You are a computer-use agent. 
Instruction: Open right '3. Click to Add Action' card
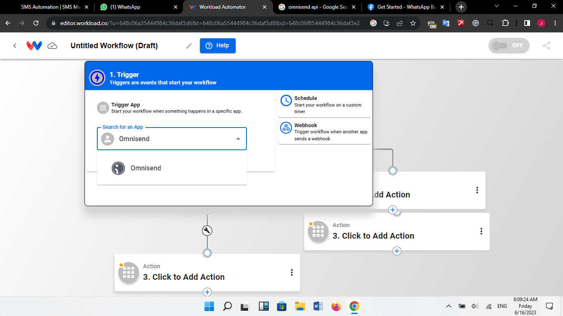click(397, 231)
